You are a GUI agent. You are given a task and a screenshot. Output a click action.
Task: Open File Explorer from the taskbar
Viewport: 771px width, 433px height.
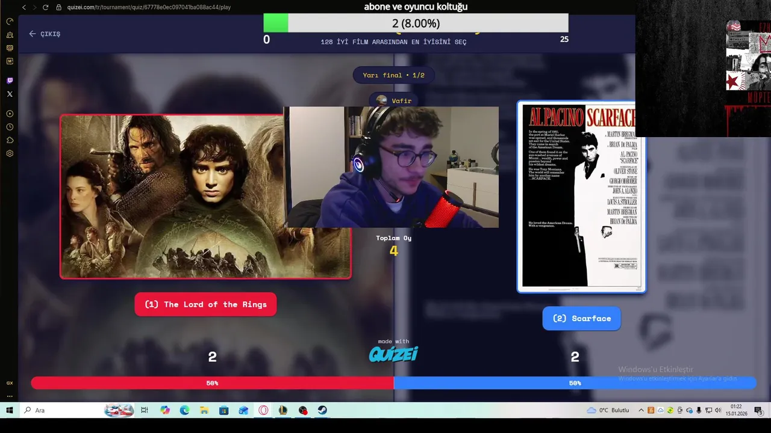pyautogui.click(x=204, y=410)
